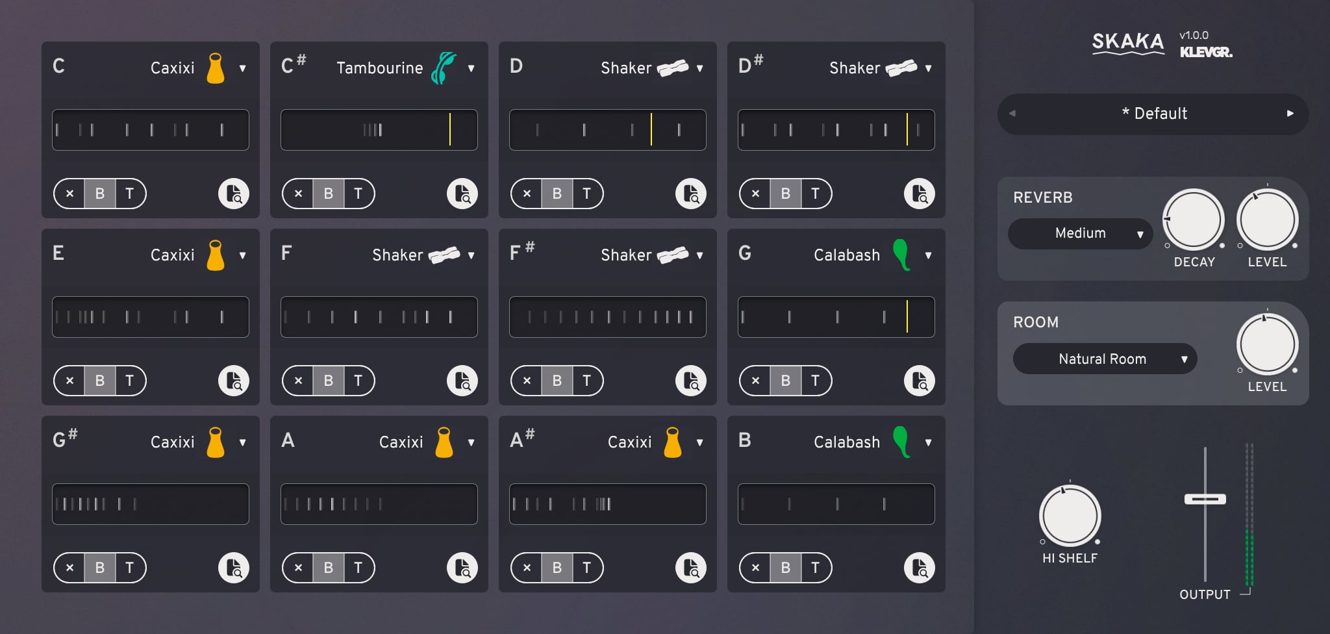Click the Calabash icon on B pad

coord(901,442)
